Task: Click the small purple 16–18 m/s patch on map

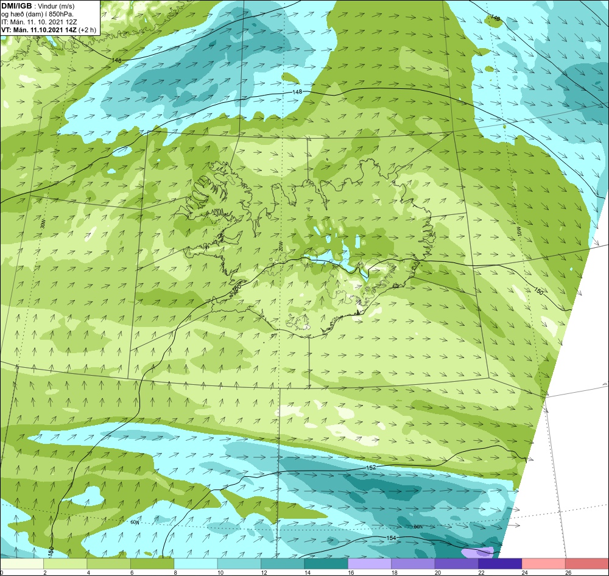Action: click(x=477, y=552)
